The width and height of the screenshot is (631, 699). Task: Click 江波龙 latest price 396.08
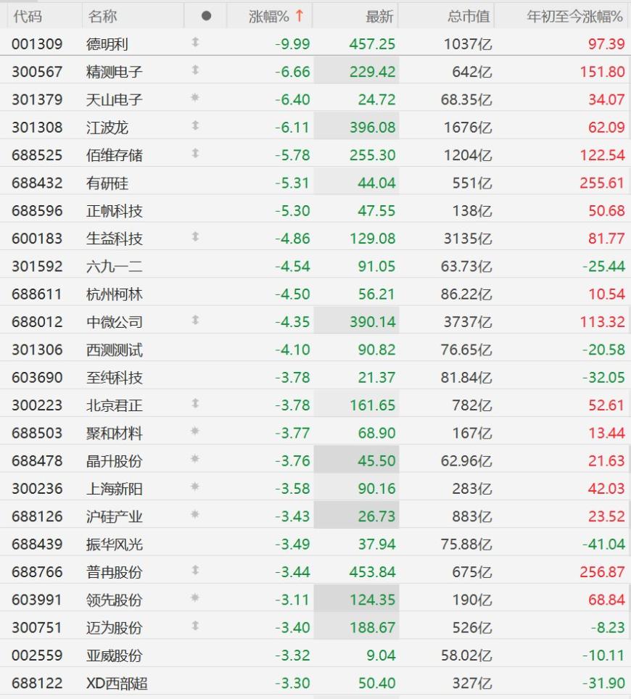pyautogui.click(x=372, y=128)
